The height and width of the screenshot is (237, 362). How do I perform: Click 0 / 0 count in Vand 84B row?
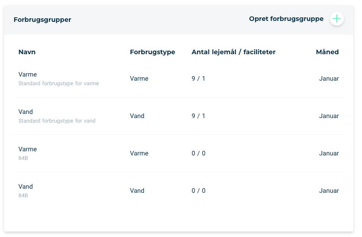click(198, 191)
